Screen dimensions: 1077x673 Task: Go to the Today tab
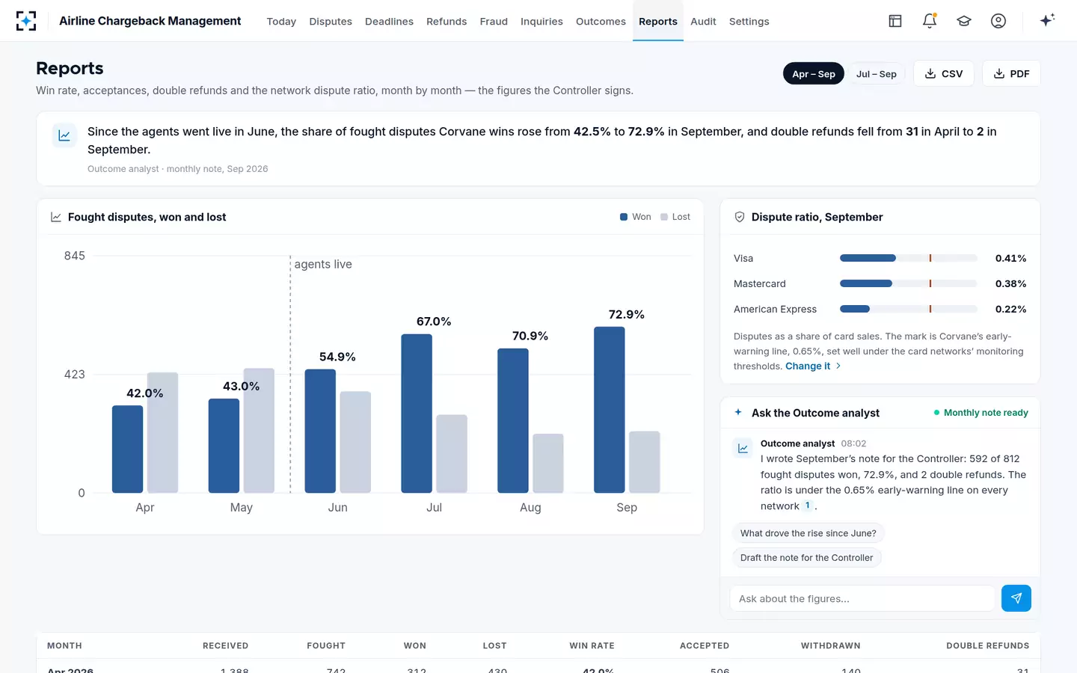281,21
